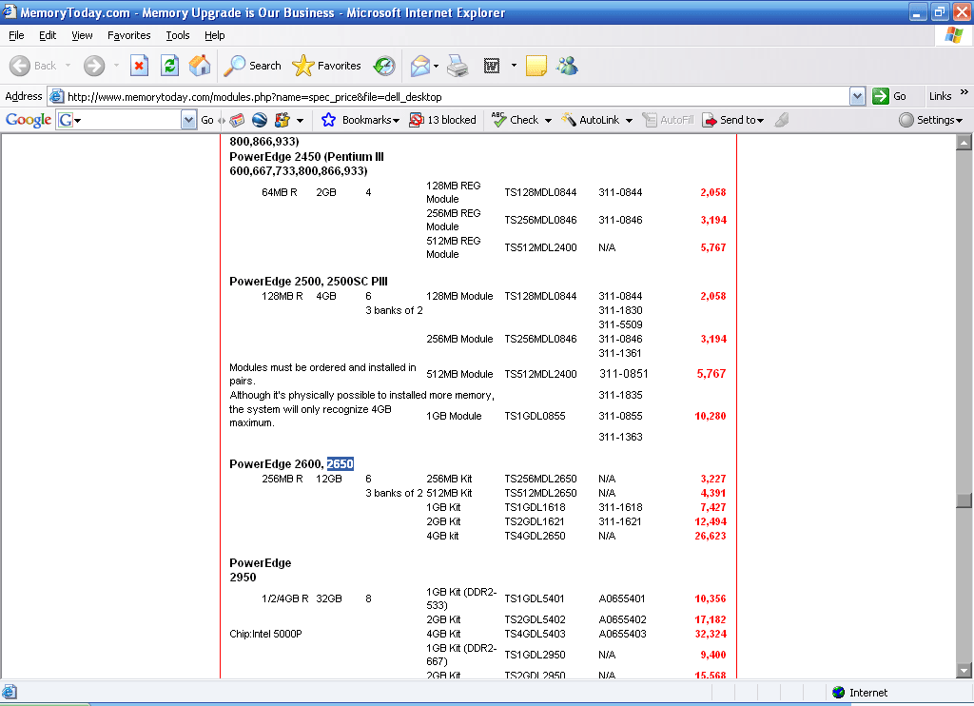
Task: Open the Search toolbar button
Action: (252, 66)
